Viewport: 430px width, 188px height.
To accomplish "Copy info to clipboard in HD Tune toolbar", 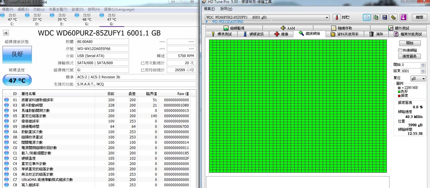I will coord(367,17).
